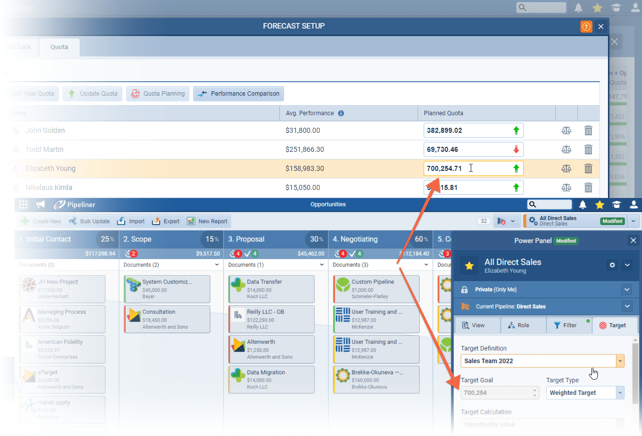Click the megaphone announcements icon
The image size is (642, 436).
[41, 204]
